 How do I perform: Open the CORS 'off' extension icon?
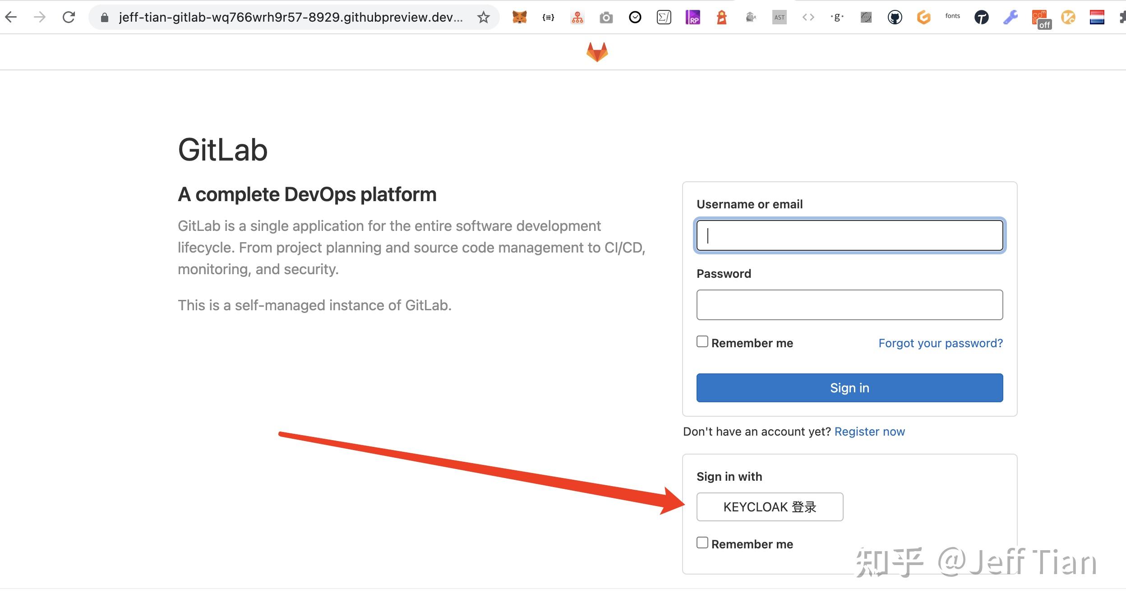click(x=1041, y=19)
